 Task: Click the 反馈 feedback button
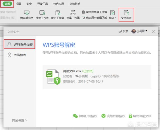[x=123, y=31]
